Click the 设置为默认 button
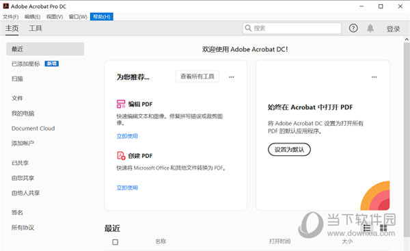410x251 pixels. tap(289, 150)
